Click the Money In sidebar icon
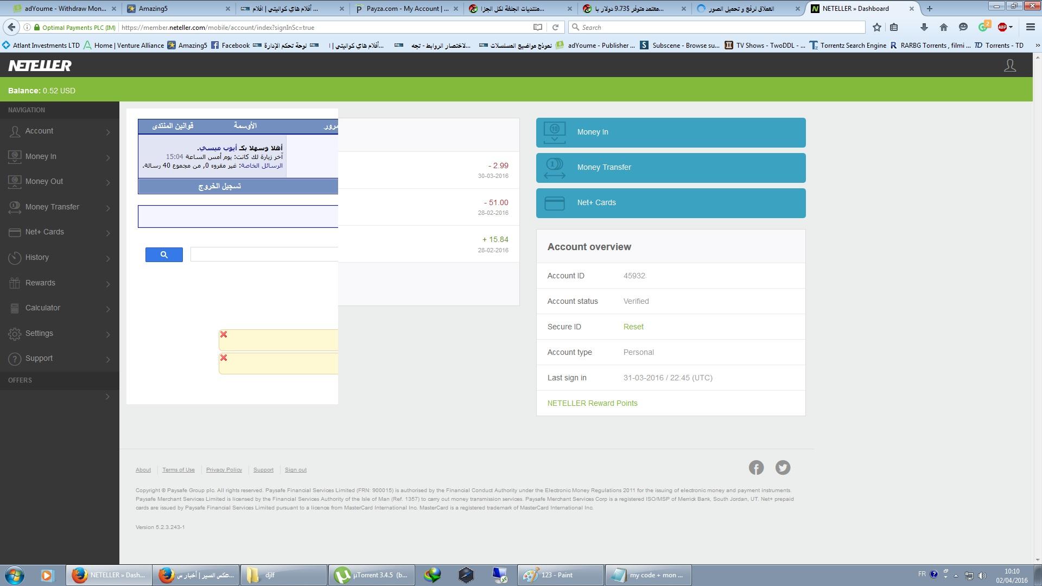 (15, 156)
